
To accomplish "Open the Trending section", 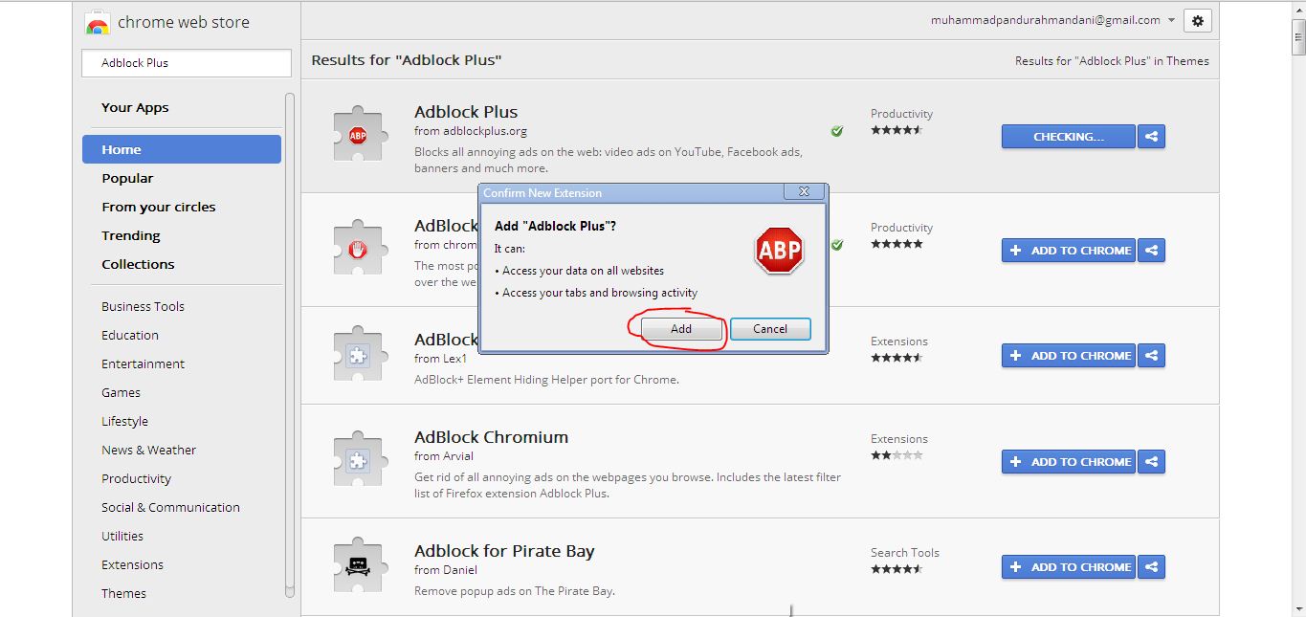I will point(130,235).
